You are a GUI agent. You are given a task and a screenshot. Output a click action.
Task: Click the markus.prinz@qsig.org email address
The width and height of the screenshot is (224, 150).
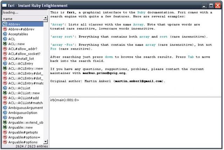point(104,73)
